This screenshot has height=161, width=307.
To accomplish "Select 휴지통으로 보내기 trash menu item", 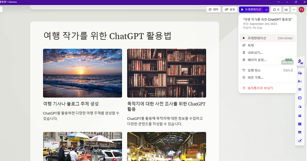I will tap(267, 88).
